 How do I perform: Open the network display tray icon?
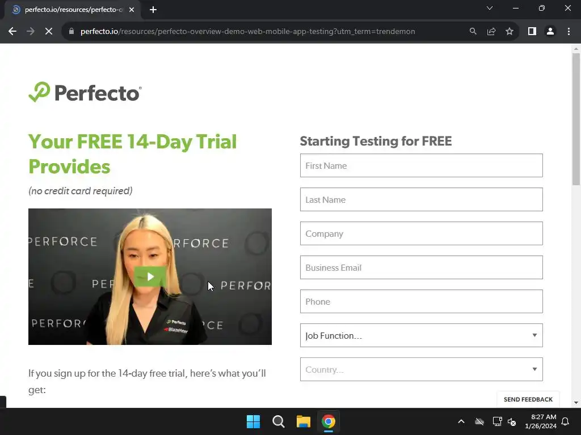pos(497,421)
